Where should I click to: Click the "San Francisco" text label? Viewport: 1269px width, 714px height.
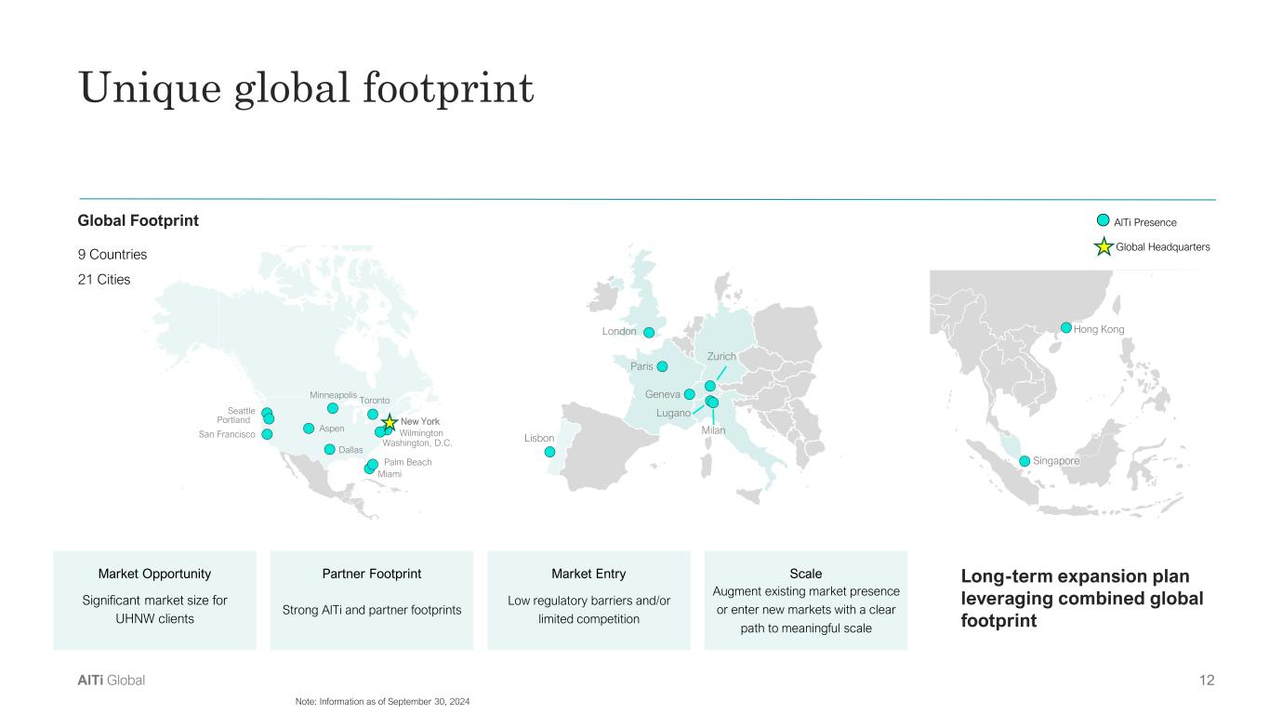[227, 434]
